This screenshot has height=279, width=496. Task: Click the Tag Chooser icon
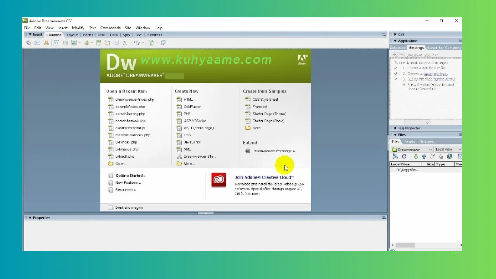click(x=164, y=43)
